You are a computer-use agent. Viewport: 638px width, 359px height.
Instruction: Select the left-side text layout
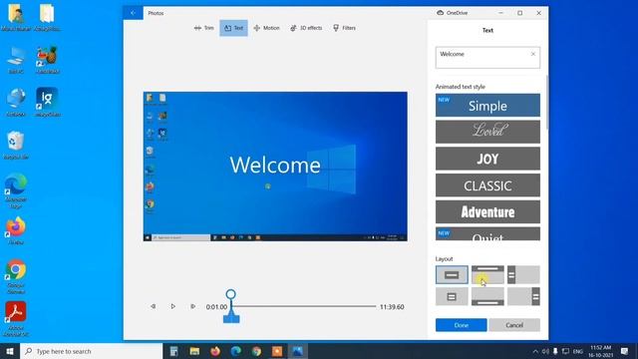click(x=523, y=275)
